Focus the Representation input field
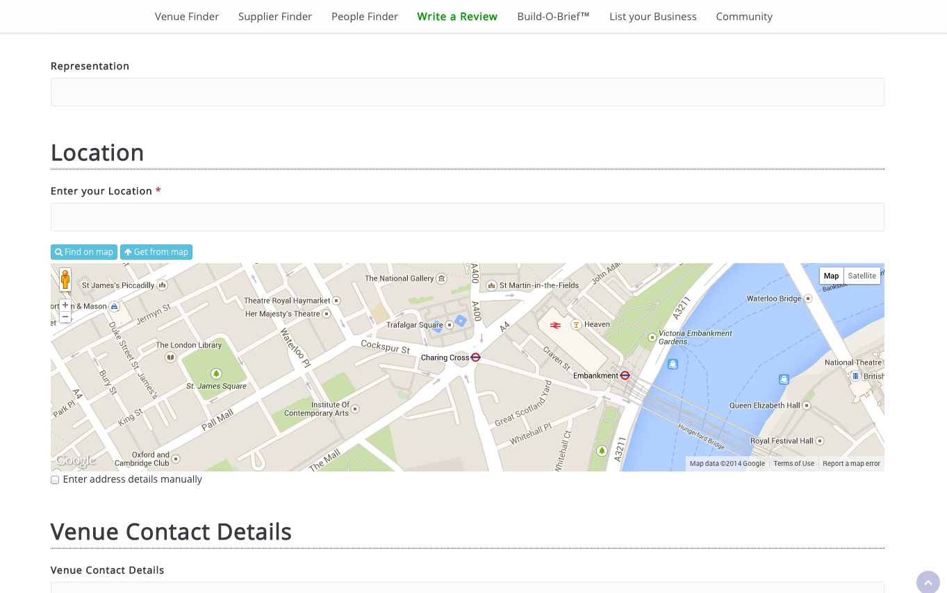Screen dimensions: 947x593 pyautogui.click(x=468, y=92)
